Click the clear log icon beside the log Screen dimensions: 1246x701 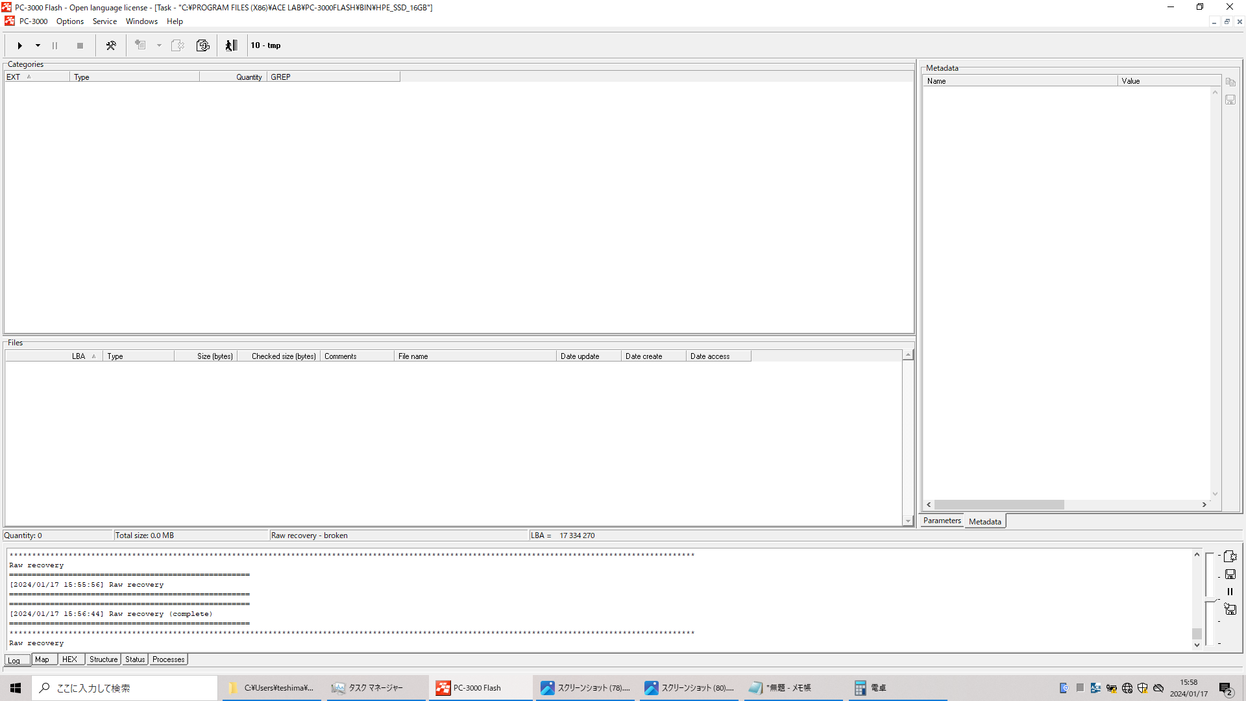point(1230,557)
